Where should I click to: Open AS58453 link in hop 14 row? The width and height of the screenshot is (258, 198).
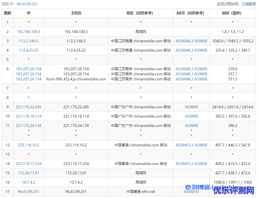click(183, 164)
